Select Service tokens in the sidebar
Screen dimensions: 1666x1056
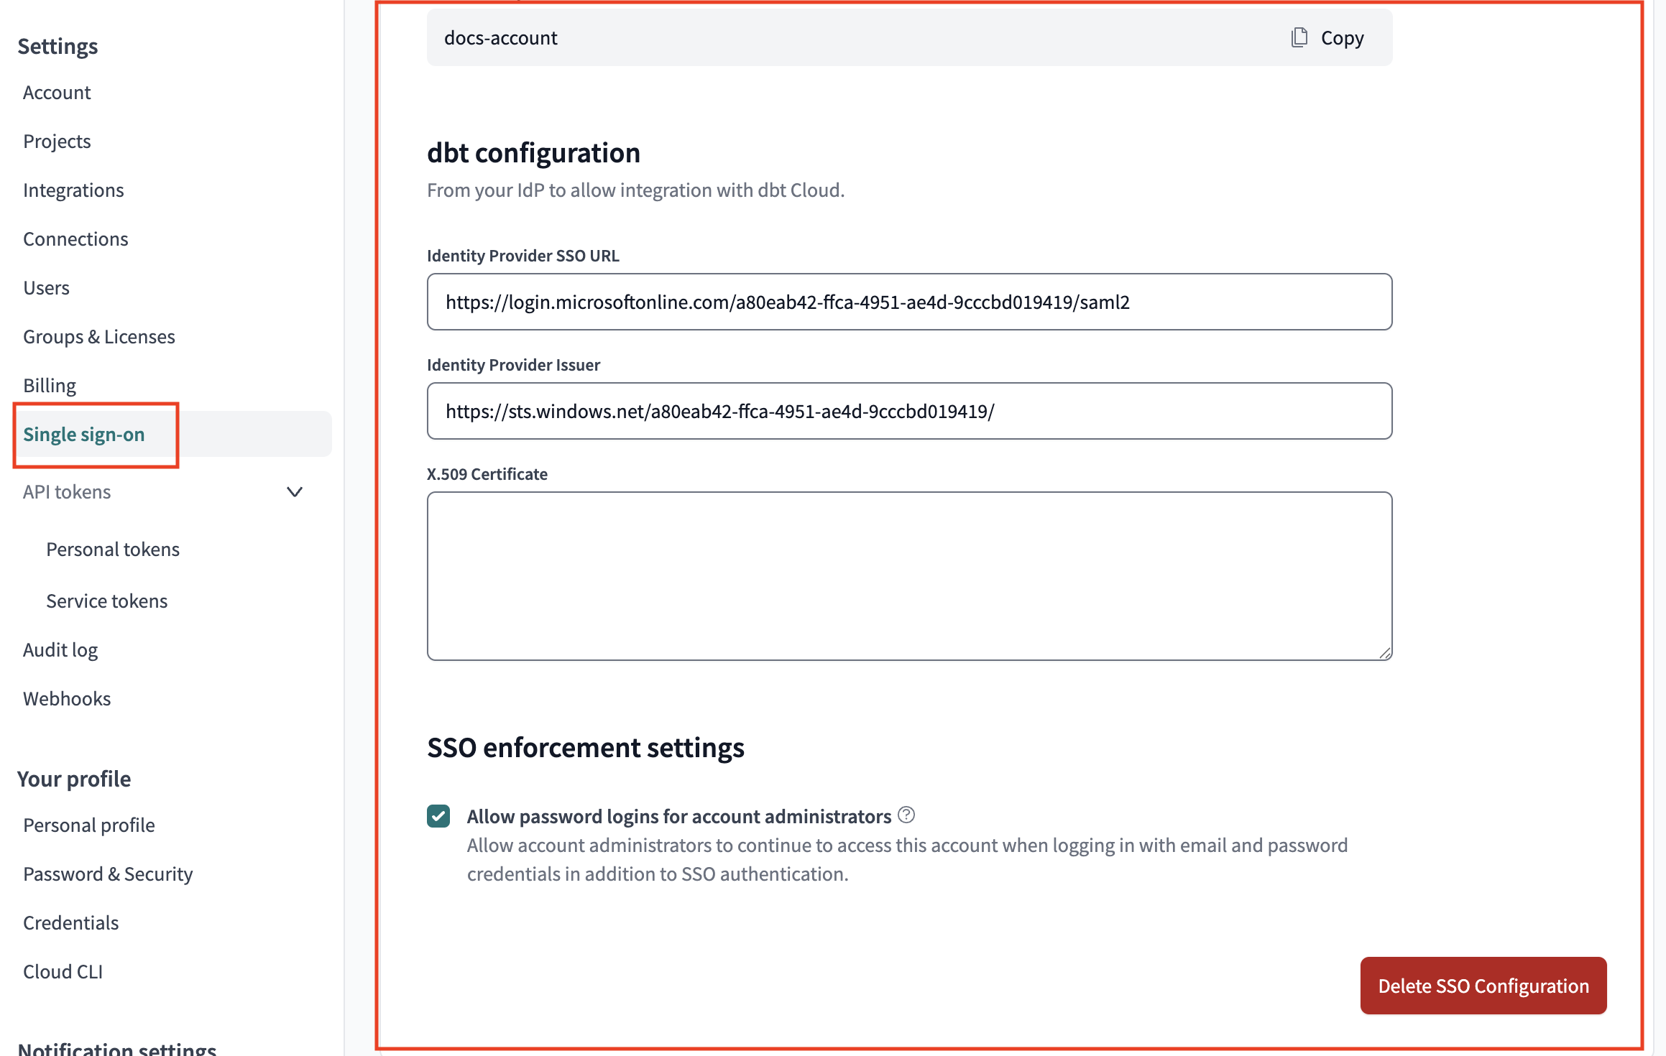click(106, 601)
